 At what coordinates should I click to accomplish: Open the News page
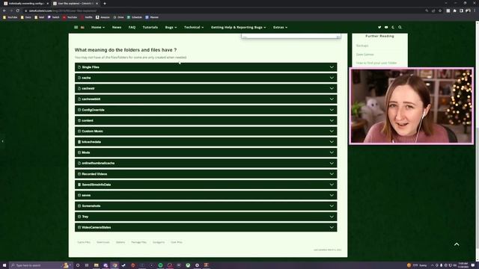tap(117, 27)
